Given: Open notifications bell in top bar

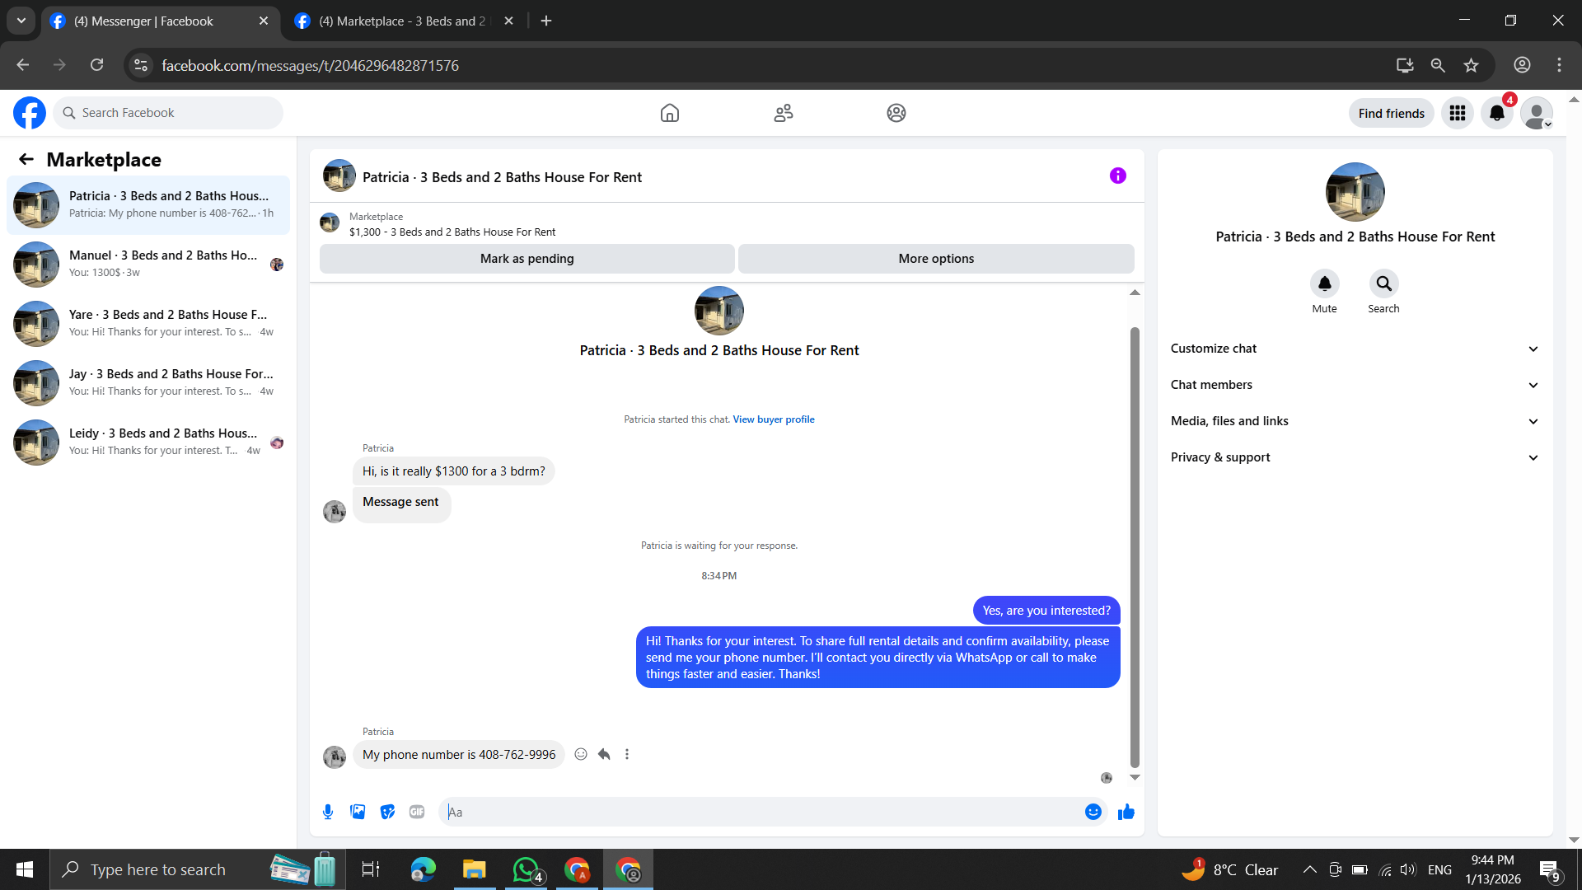Looking at the screenshot, I should pos(1496,113).
